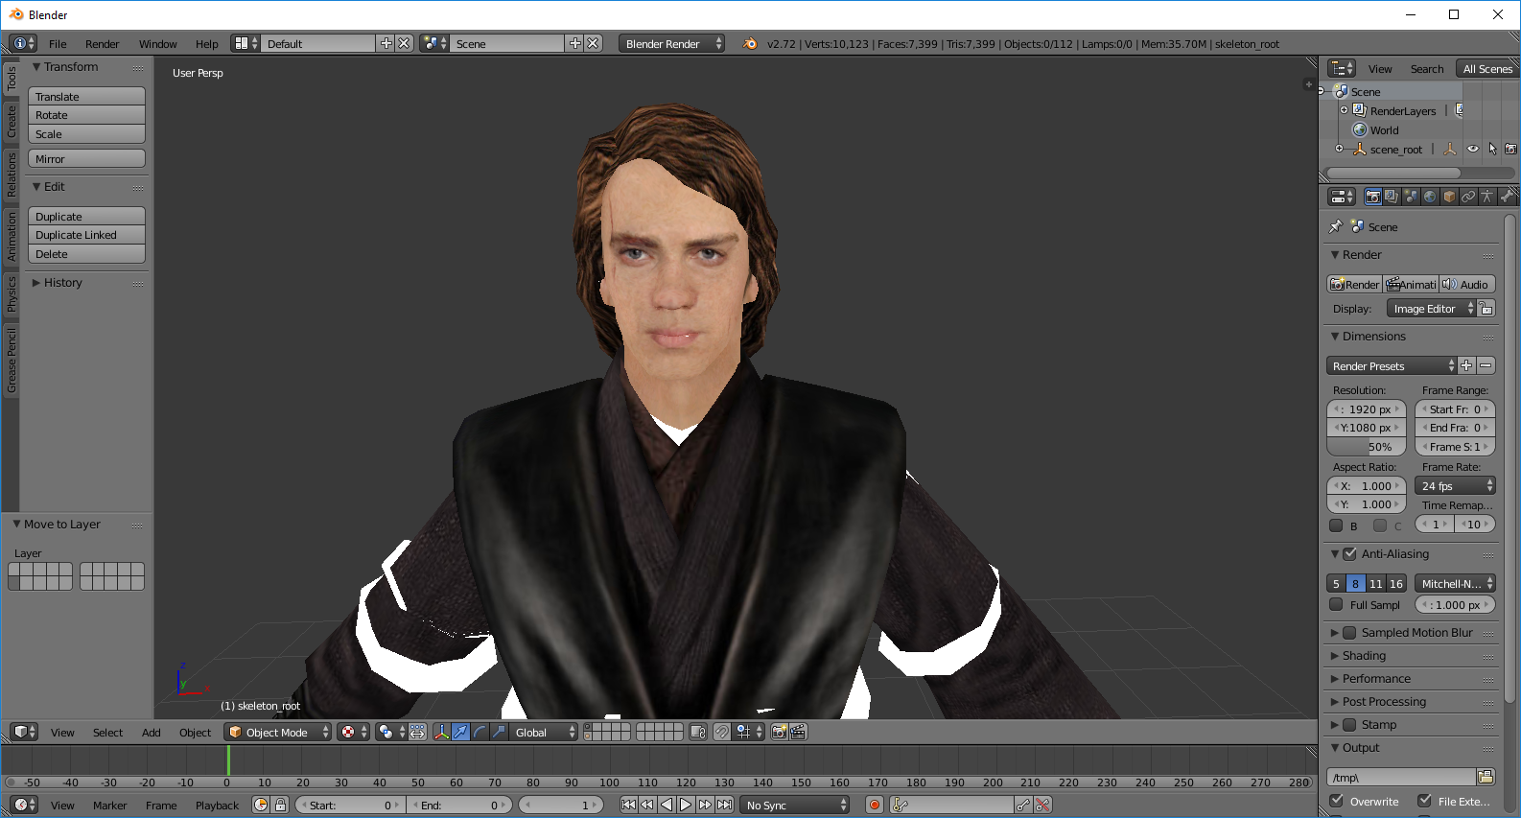Toggle visibility eye for scene_root
Image resolution: width=1521 pixels, height=818 pixels.
tap(1473, 149)
